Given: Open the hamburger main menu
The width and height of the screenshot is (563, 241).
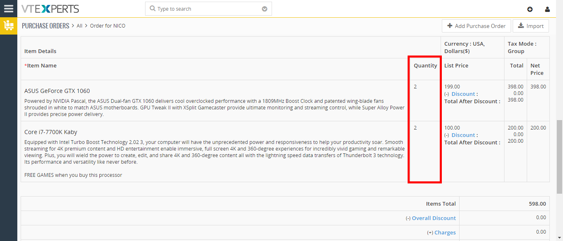Looking at the screenshot, I should 8,9.
